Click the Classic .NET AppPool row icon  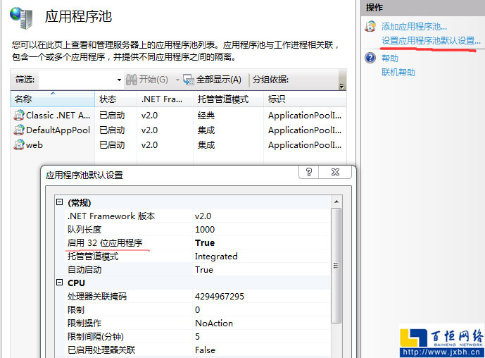pyautogui.click(x=19, y=115)
